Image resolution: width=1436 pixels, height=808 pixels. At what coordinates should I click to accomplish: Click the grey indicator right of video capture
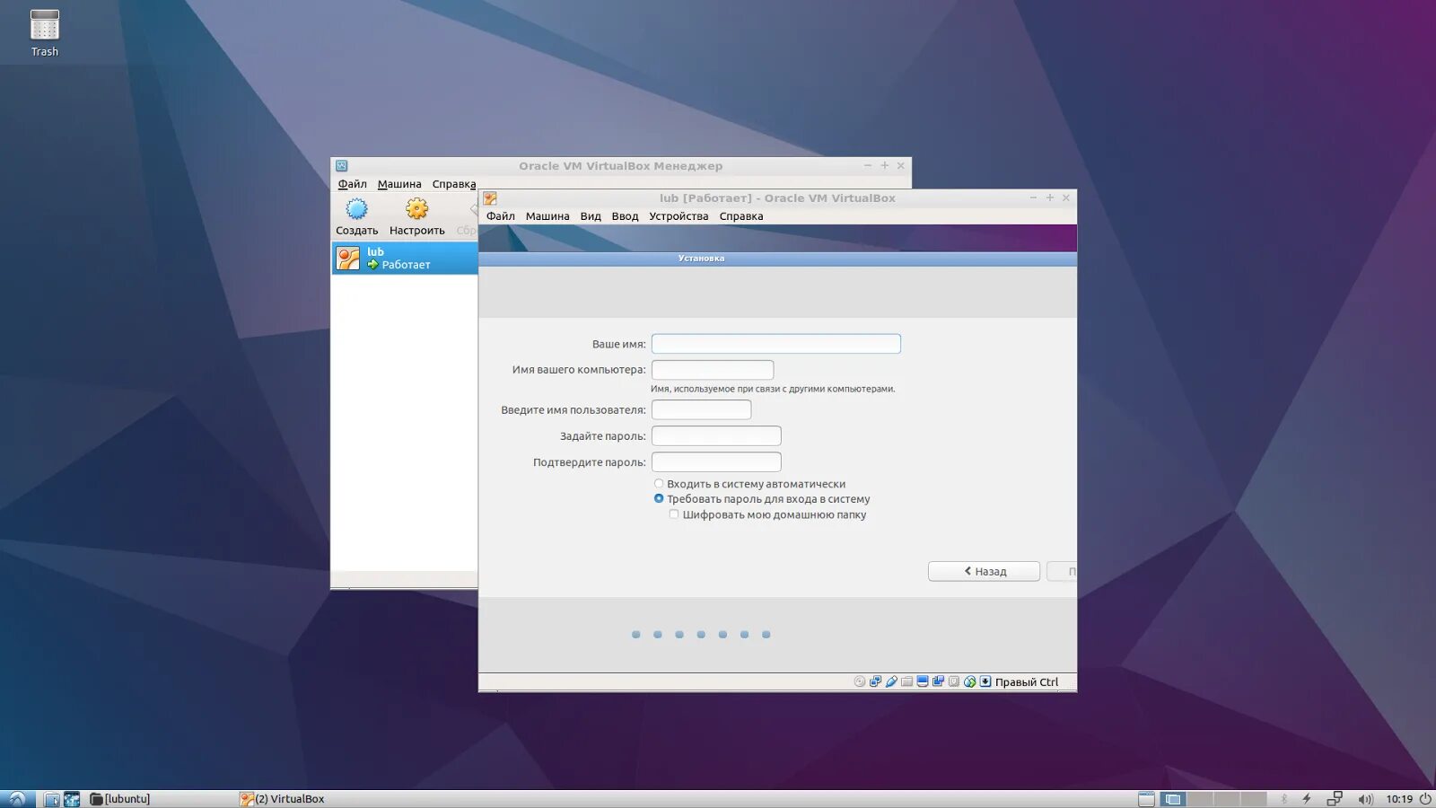954,681
